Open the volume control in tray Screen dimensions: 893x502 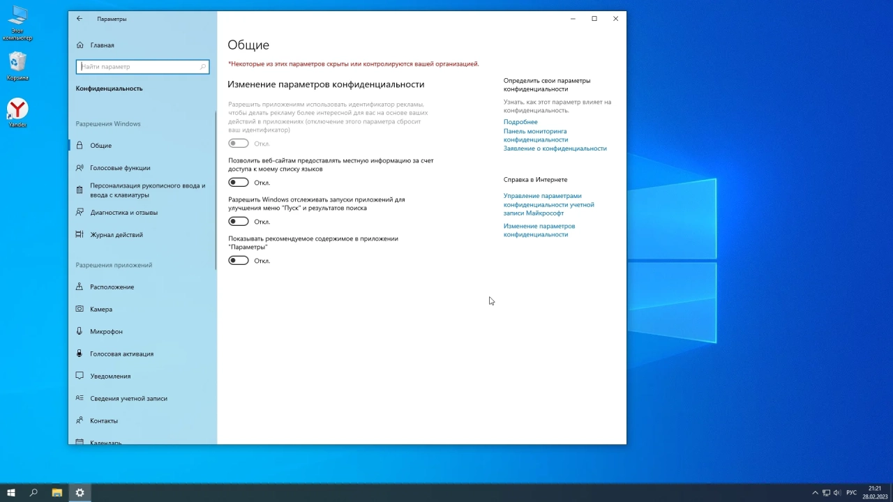[x=837, y=493]
